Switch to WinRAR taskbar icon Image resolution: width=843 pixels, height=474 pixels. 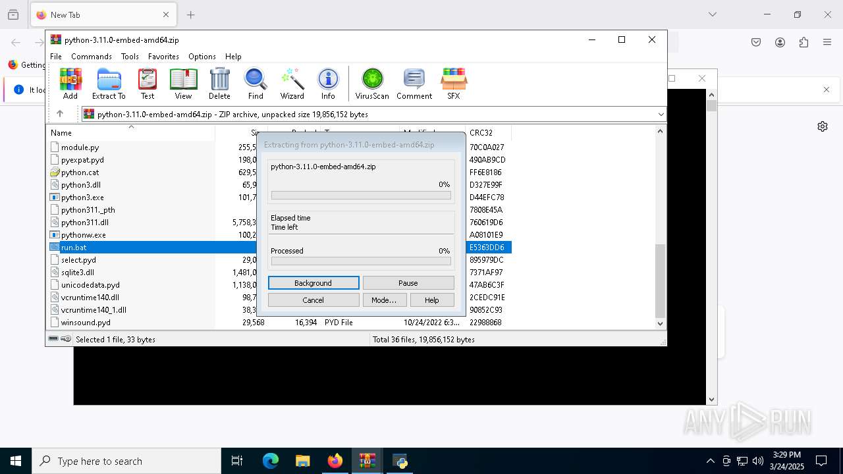(367, 461)
